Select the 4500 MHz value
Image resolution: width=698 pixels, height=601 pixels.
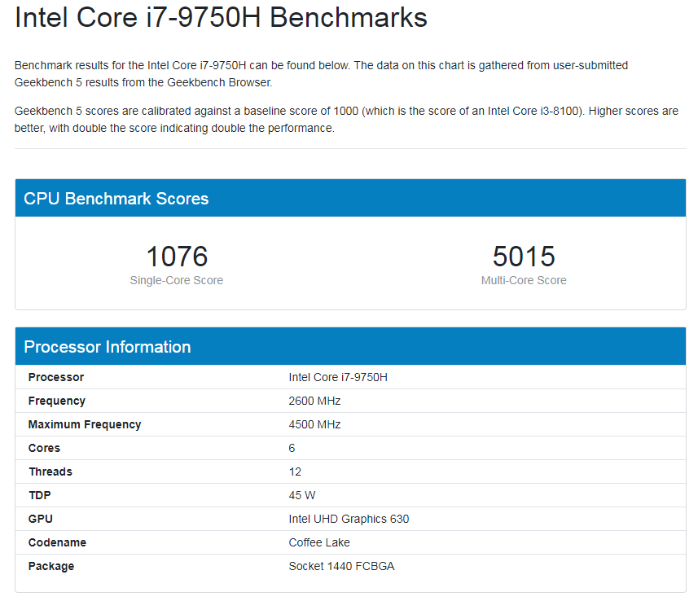pos(314,424)
